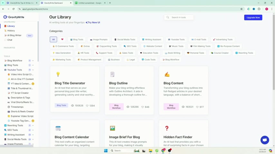Image resolution: width=275 pixels, height=154 pixels.
Task: Open the chat bubble support widget
Action: tap(265, 140)
